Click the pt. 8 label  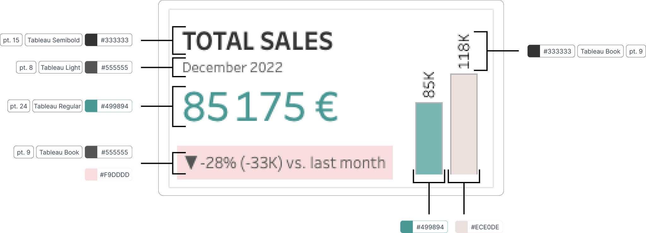(26, 67)
